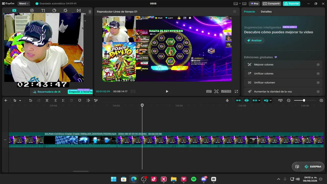The height and width of the screenshot is (184, 327).
Task: Click the Analizar button
Action: point(254,40)
